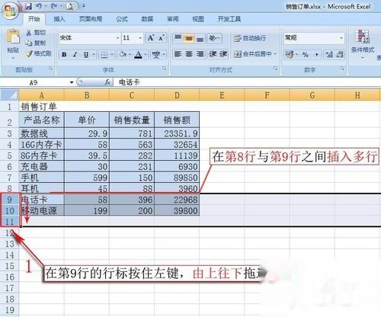381x317 pixels.
Task: Open the number format dropdown (常规)
Action: (x=341, y=38)
